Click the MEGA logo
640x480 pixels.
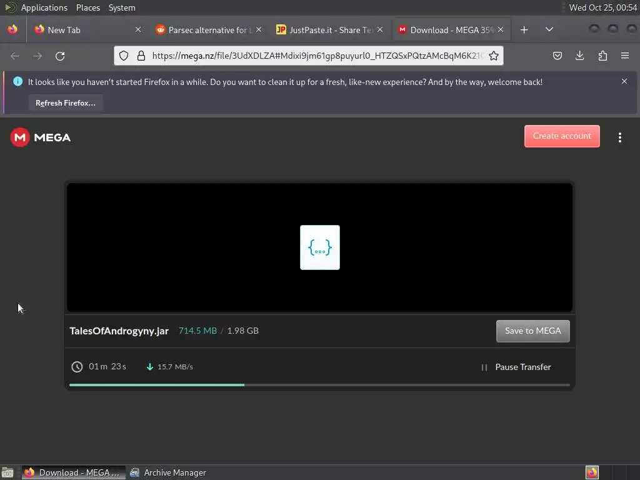[x=41, y=137]
